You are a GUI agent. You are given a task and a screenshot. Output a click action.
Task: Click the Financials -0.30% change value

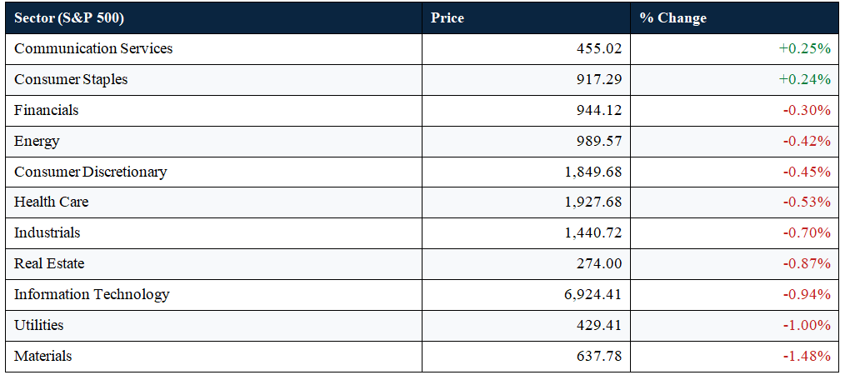click(x=807, y=111)
